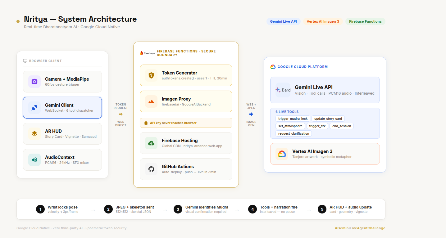This screenshot has height=238, width=446.
Task: Click step 1 circle for Wrist locks pose
Action: click(x=40, y=209)
